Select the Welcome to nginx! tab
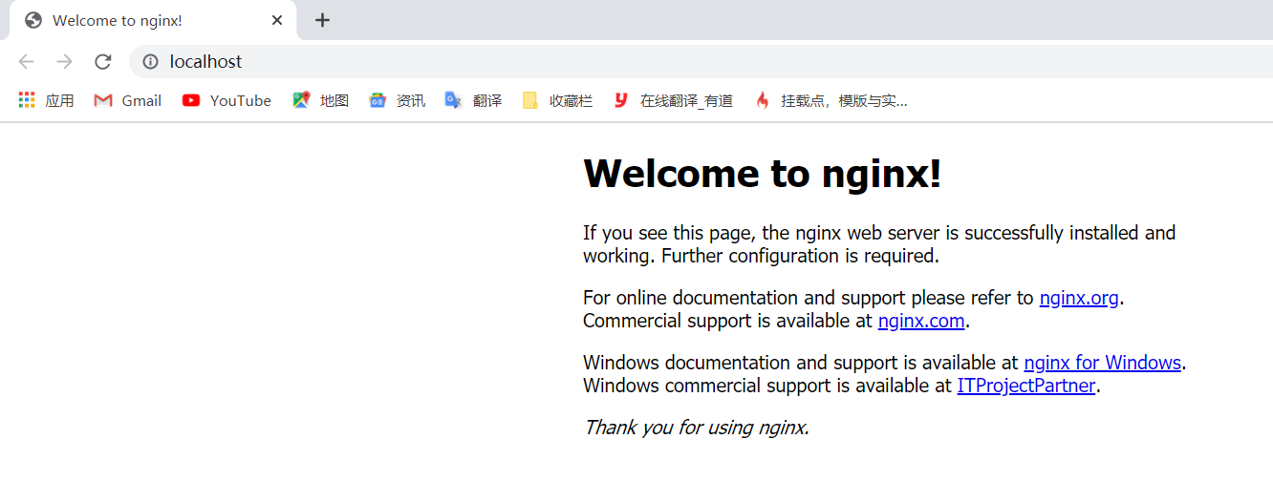 [153, 20]
